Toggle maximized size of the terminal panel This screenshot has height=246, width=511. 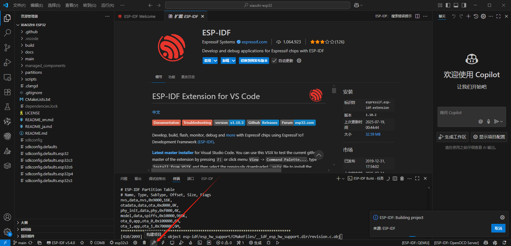(x=417, y=178)
